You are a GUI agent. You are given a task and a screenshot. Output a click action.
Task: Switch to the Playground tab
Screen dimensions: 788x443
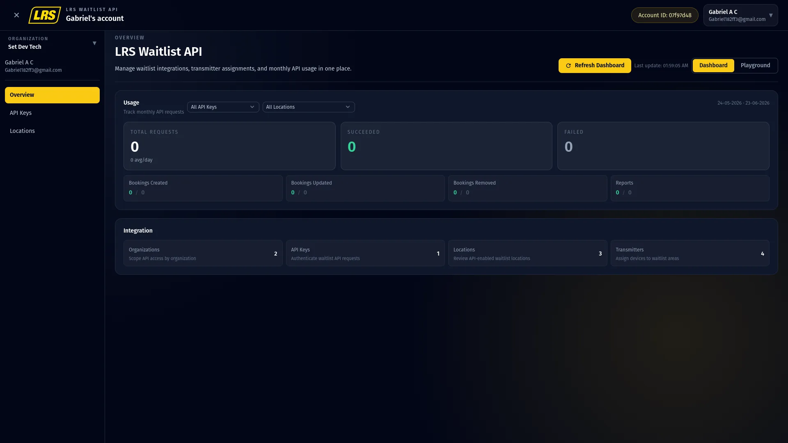pos(755,66)
